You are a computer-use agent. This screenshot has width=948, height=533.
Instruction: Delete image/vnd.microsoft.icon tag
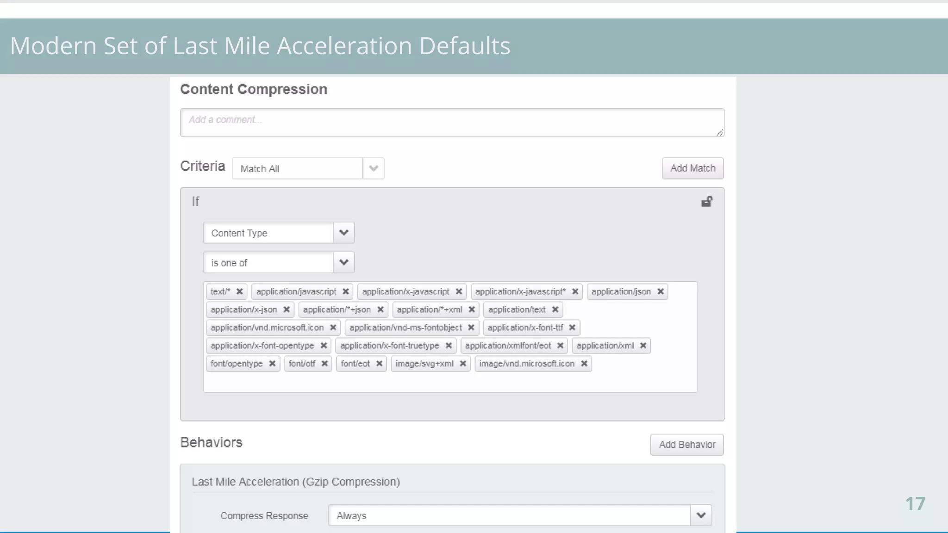(584, 364)
